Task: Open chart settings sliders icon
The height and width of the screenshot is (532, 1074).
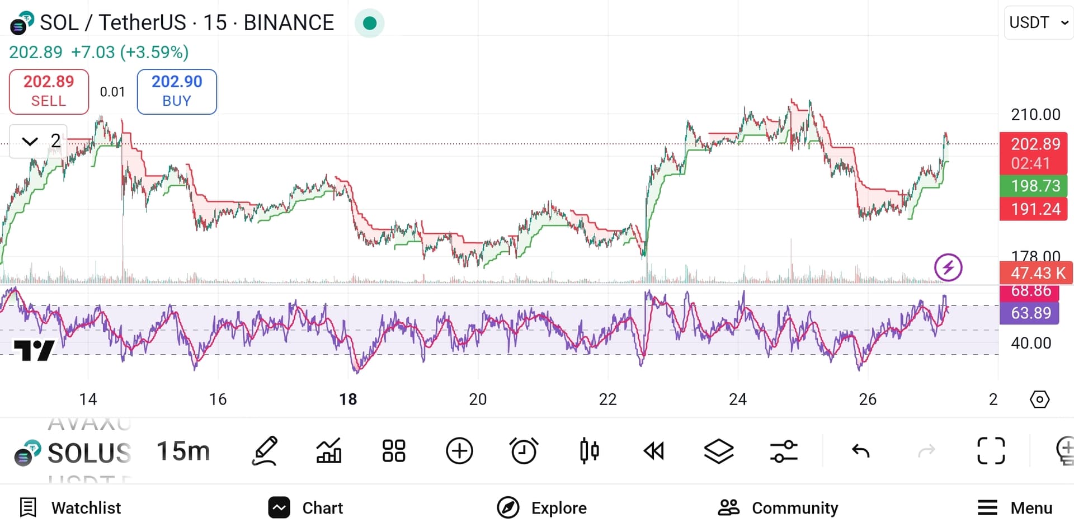Action: click(784, 451)
